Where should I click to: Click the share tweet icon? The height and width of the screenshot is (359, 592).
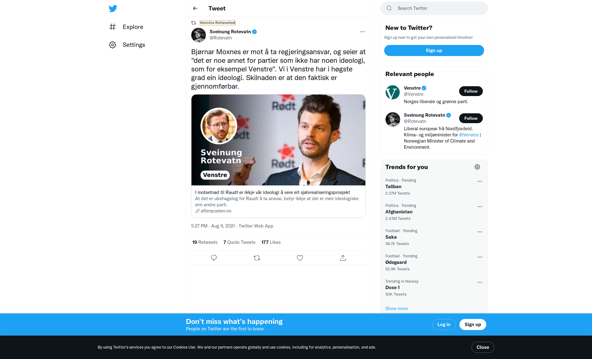pyautogui.click(x=343, y=258)
